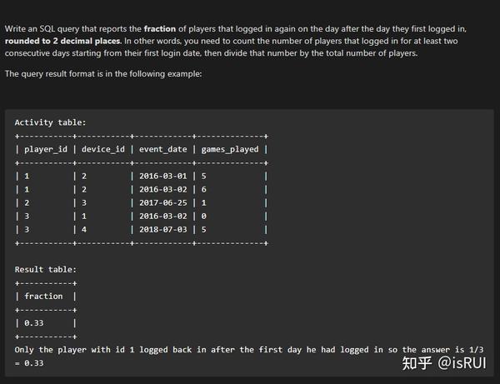Click the games_played value 0

click(x=204, y=216)
